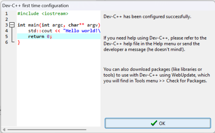Click line number 2 in gutter
Viewport: 215px width, 133px height.
pos(7,19)
